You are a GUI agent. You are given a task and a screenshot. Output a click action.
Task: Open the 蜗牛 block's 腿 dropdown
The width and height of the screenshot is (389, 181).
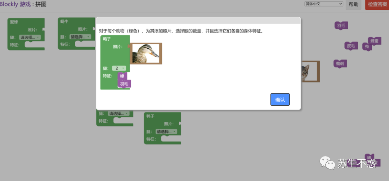(x=80, y=37)
